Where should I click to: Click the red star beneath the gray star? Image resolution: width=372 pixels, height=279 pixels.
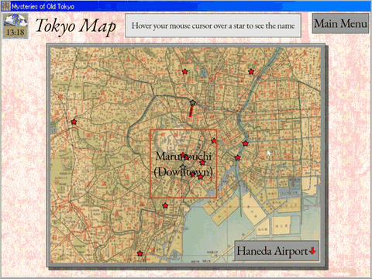[x=192, y=174]
